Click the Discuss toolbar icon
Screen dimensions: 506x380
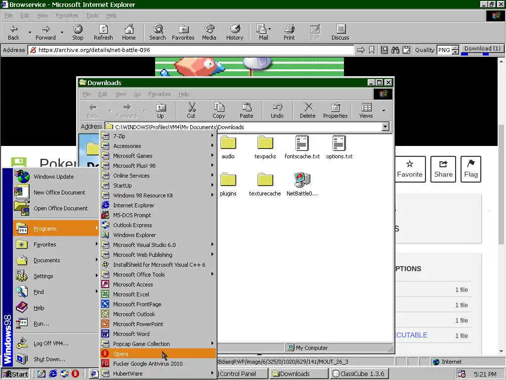[340, 32]
